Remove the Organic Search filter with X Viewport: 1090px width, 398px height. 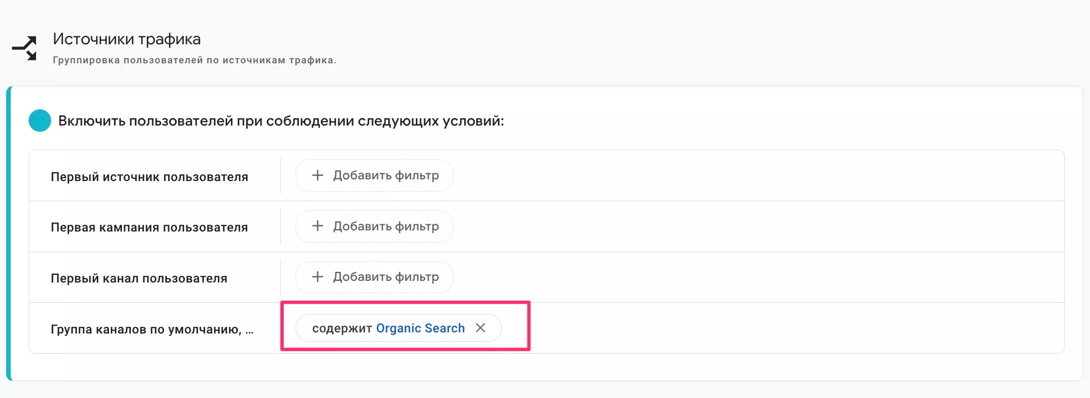[480, 328]
